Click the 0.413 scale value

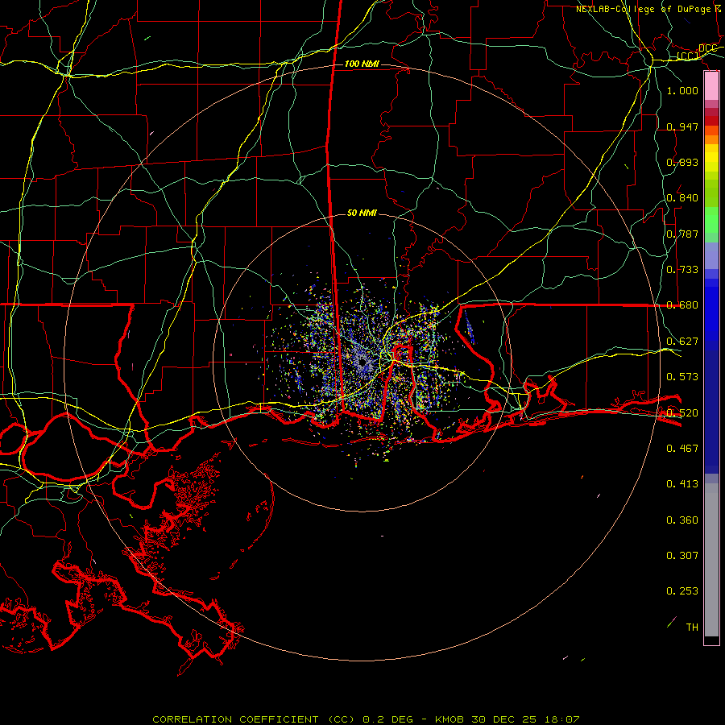coord(682,484)
